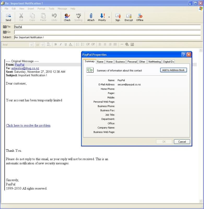Click the Add to Address Book button
Screen dimensions: 204x209
(173, 70)
